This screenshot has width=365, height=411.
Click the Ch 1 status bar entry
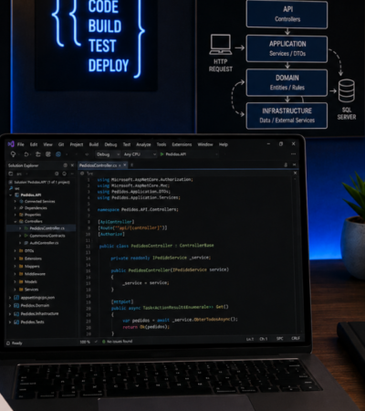point(263,339)
